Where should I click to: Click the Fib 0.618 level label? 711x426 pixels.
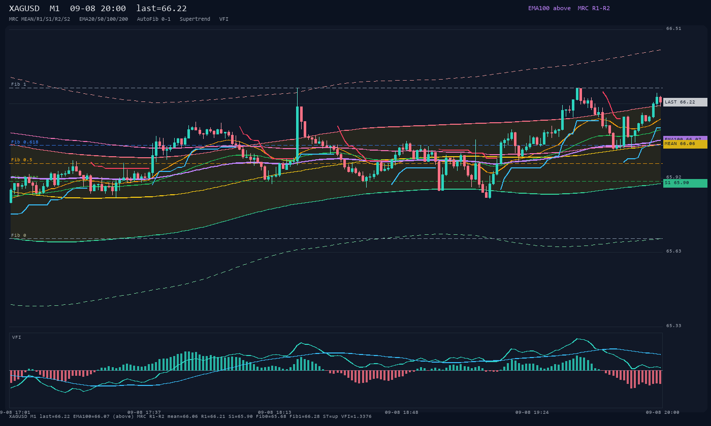25,142
